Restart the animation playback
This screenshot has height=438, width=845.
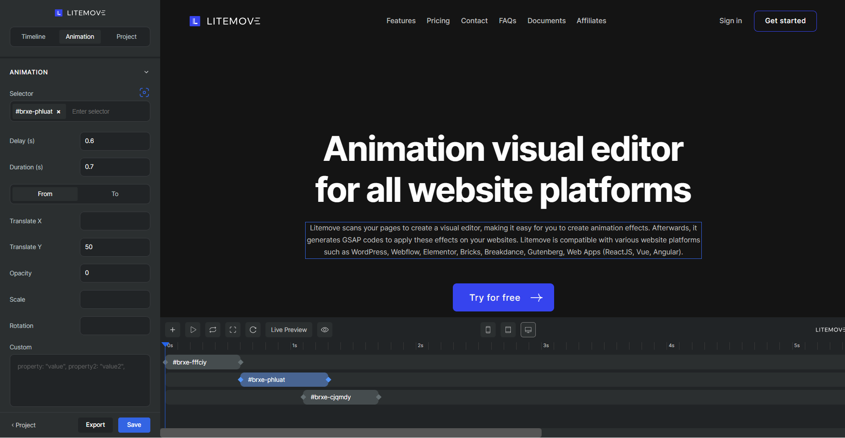[253, 330]
